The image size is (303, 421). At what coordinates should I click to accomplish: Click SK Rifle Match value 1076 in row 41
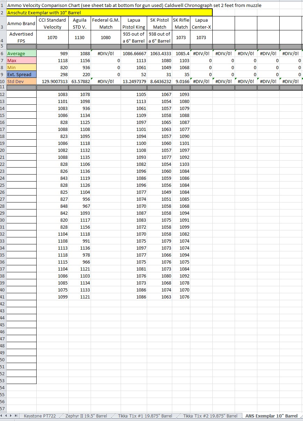click(181, 297)
